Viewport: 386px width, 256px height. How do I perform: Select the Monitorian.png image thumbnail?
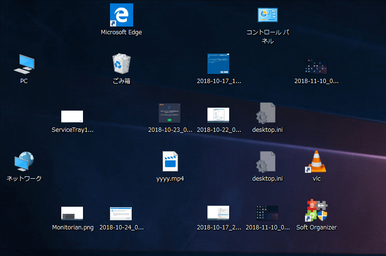pos(72,213)
